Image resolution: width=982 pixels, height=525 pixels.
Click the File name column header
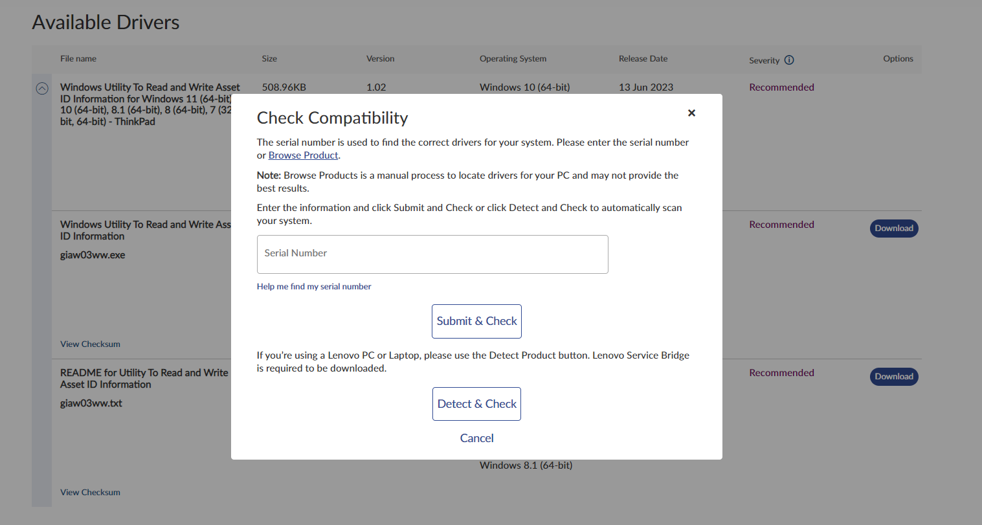click(78, 59)
